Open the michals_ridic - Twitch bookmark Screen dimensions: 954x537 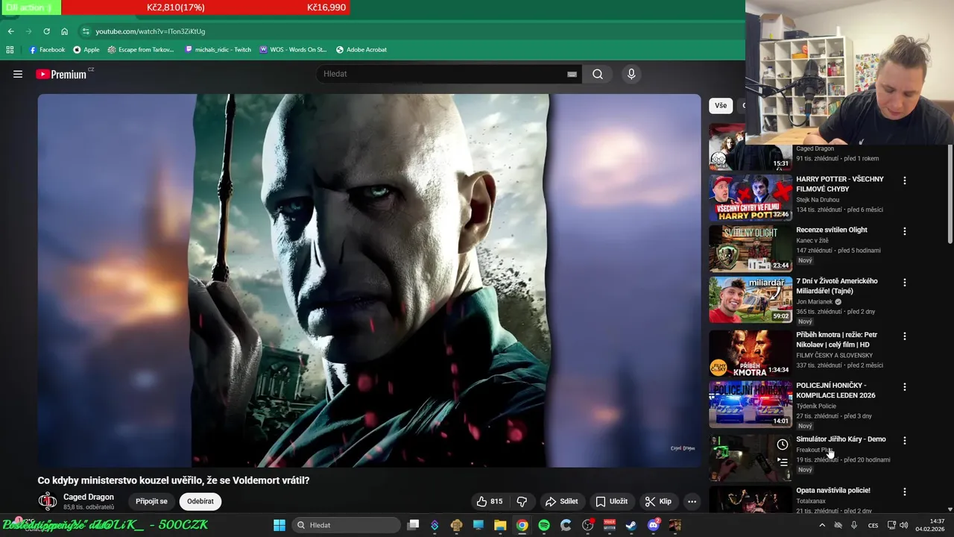(x=218, y=49)
